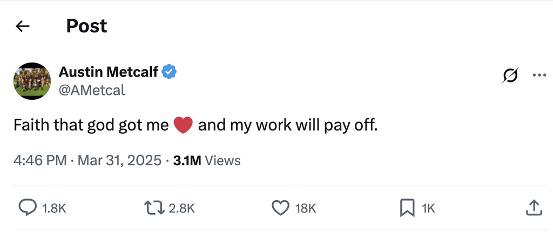Open the @AMetcal handle link
553x232 pixels.
click(x=91, y=90)
